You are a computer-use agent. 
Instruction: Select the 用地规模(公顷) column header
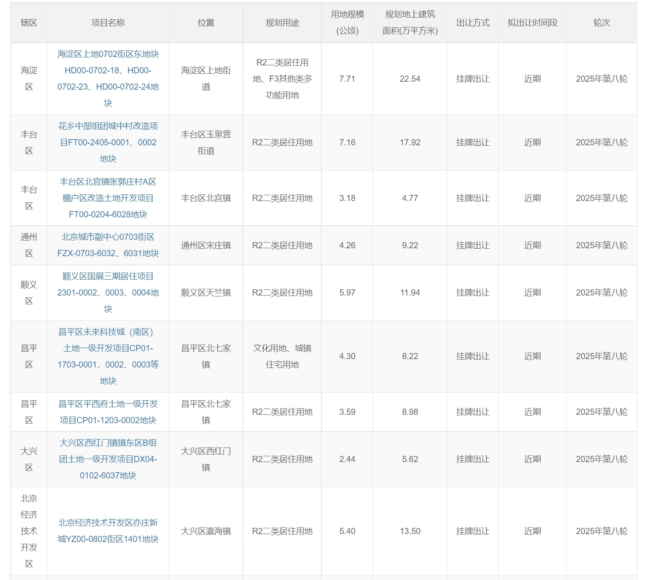[x=347, y=23]
